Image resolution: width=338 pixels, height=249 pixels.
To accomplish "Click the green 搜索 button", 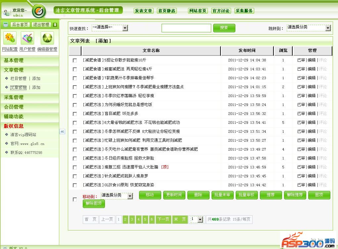I will [224, 28].
